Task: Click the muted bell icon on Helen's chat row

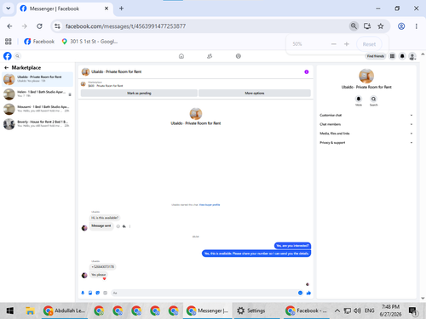Action: [70, 94]
